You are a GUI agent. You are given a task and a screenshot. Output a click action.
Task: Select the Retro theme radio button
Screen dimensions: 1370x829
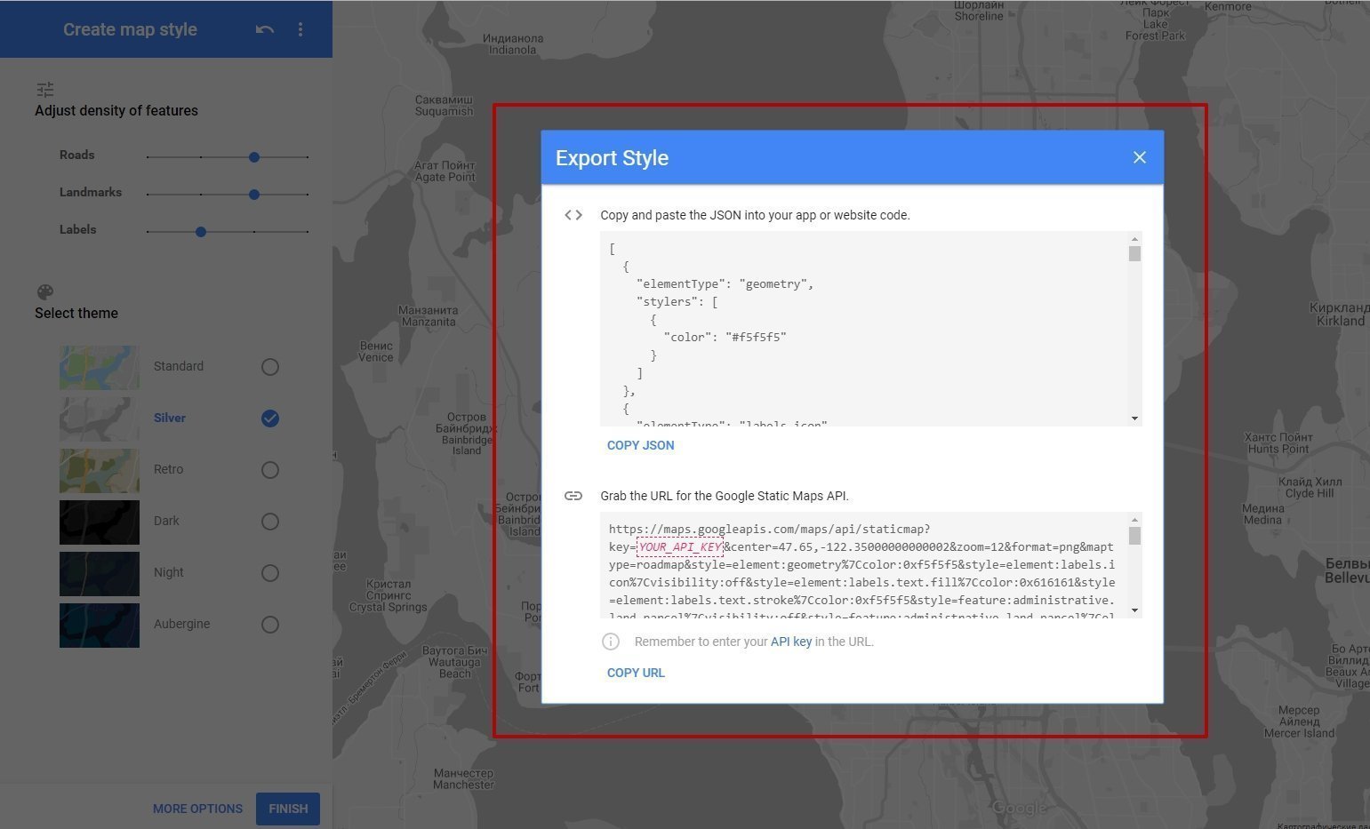270,470
